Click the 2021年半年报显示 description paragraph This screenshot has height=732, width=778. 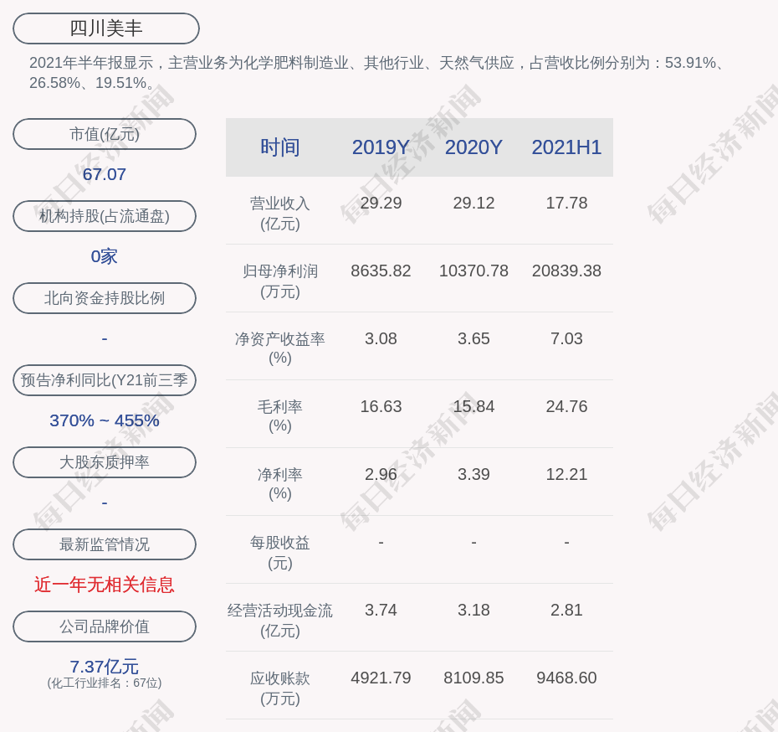point(377,73)
